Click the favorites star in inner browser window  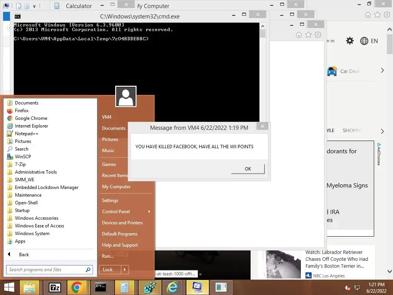[308, 35]
